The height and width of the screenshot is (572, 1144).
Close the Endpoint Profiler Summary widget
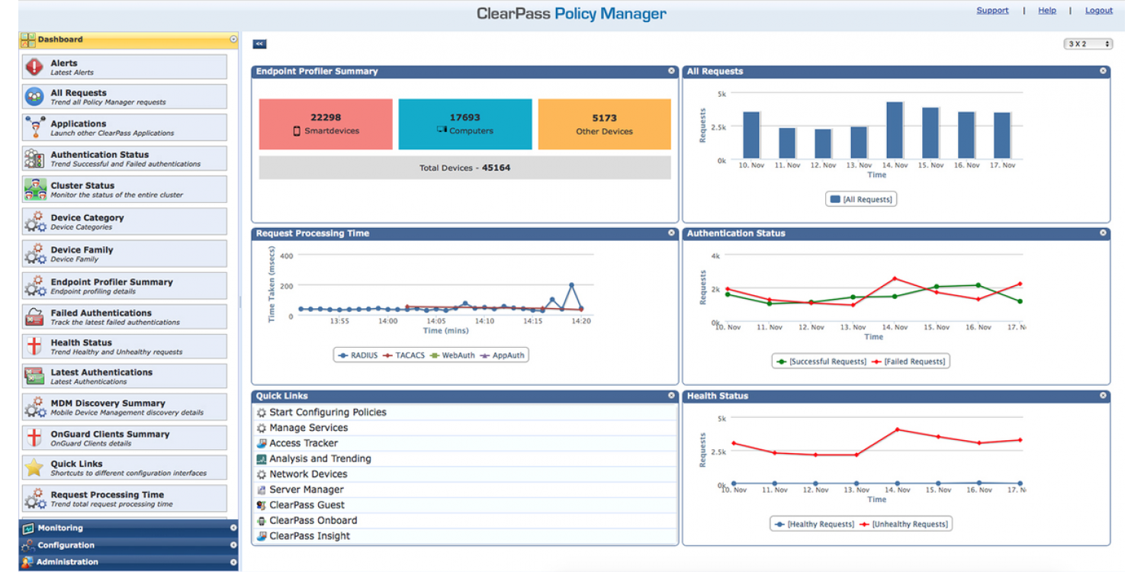672,71
